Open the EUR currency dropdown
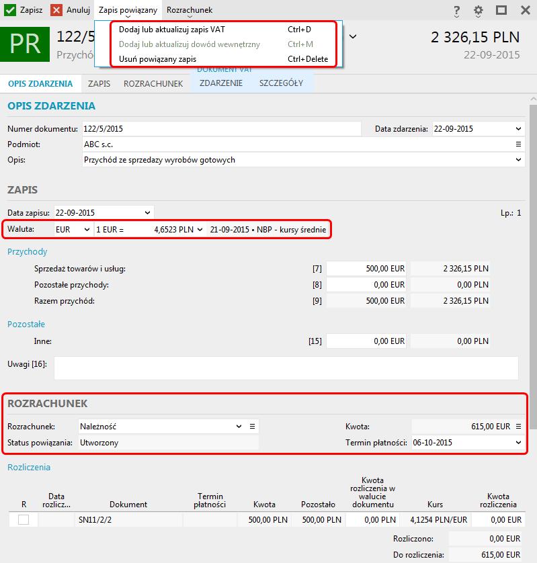Viewport: 537px width, 563px height. (x=87, y=230)
